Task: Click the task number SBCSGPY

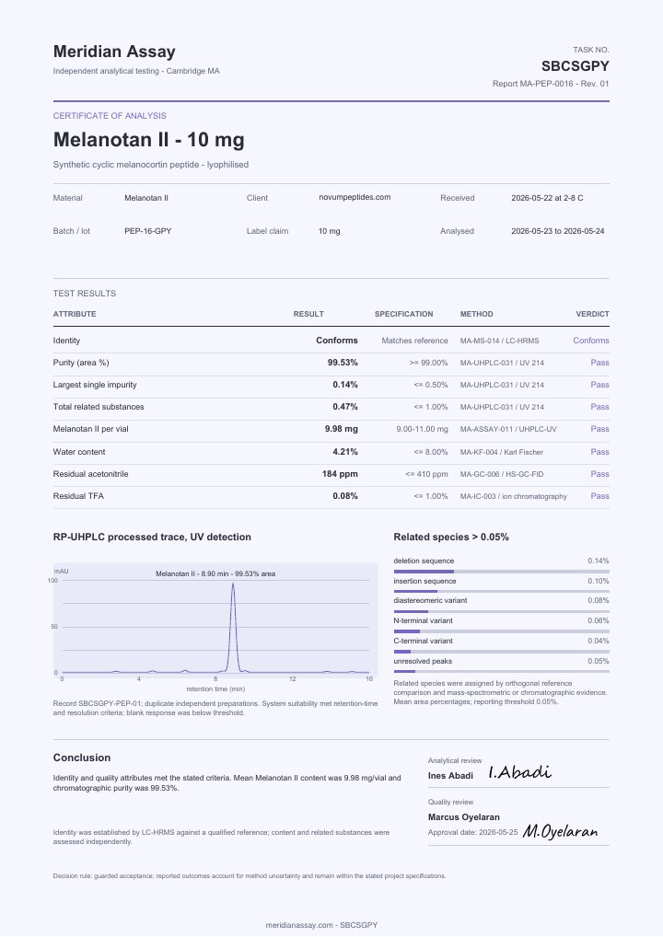Action: point(576,65)
